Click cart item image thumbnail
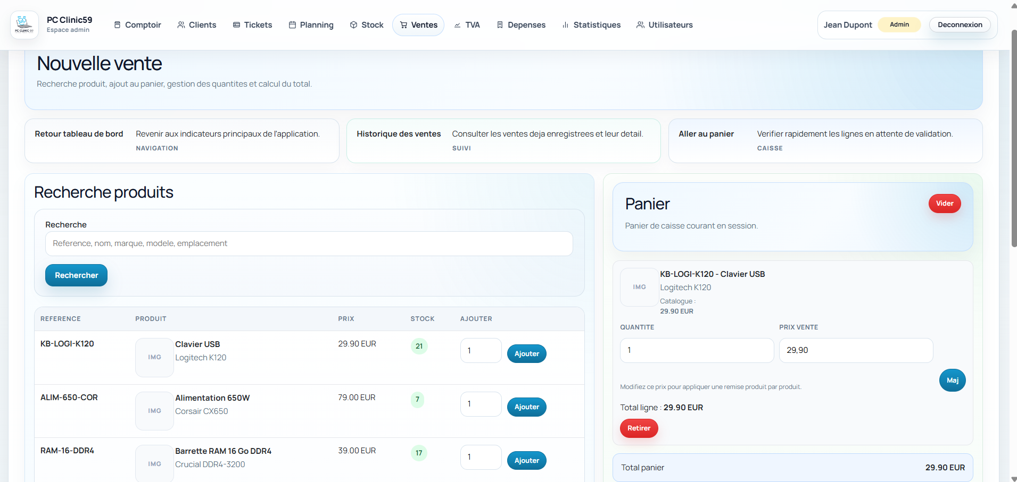 point(639,287)
